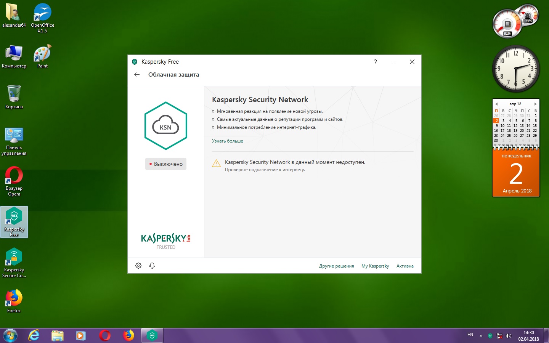Click the Облачная защита page title

click(x=173, y=75)
